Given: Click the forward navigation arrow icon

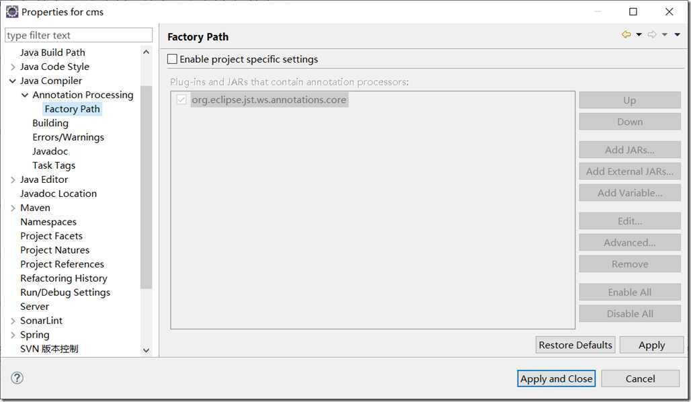Looking at the screenshot, I should click(x=652, y=34).
